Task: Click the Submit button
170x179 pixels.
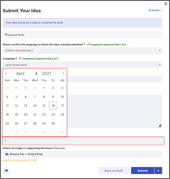Action: pyautogui.click(x=143, y=171)
